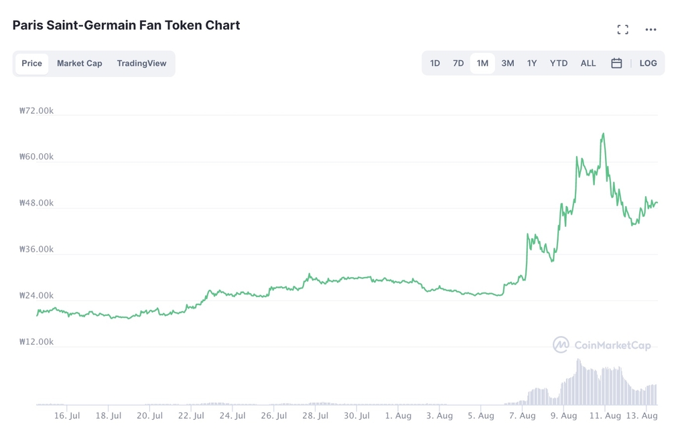
Task: Select the 7D time range
Action: (458, 64)
